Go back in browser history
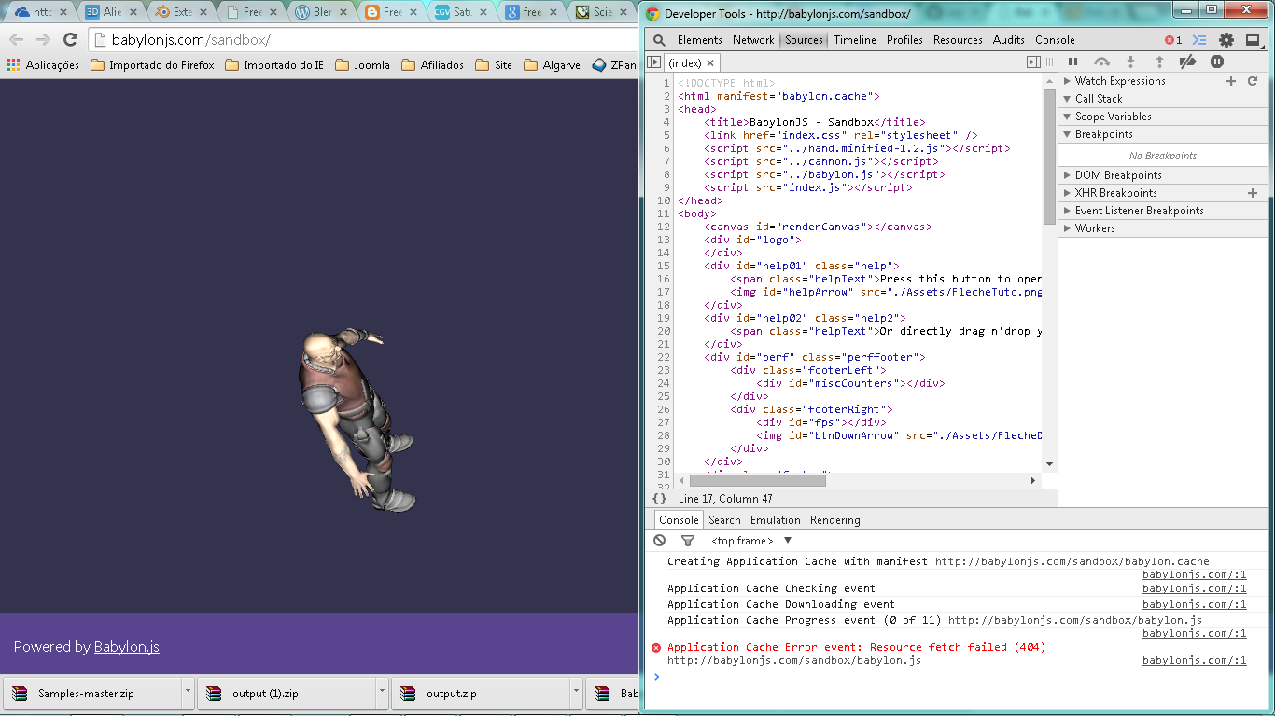Image resolution: width=1275 pixels, height=716 pixels. 17,39
